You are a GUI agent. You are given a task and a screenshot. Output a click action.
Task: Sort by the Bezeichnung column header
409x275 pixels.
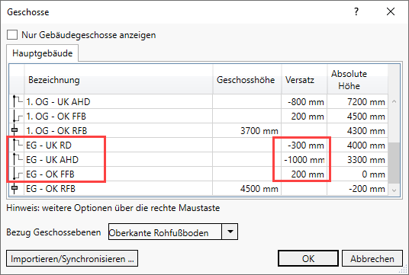click(119, 79)
